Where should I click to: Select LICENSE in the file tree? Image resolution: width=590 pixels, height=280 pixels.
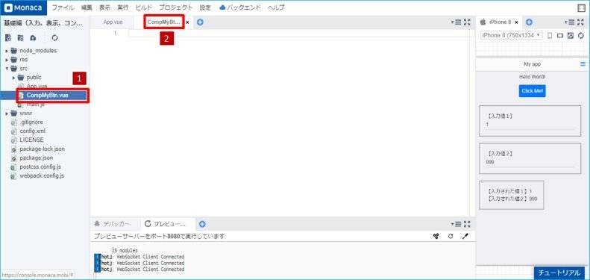coord(31,140)
